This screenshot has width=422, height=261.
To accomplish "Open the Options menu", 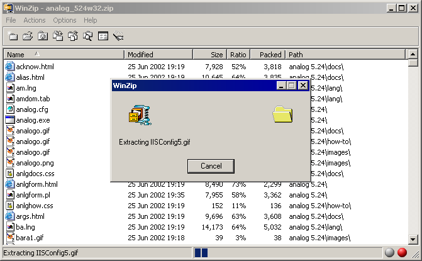I will (64, 20).
